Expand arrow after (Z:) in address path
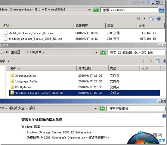Image resolution: width=167 pixels, height=145 pixels. click(x=43, y=10)
